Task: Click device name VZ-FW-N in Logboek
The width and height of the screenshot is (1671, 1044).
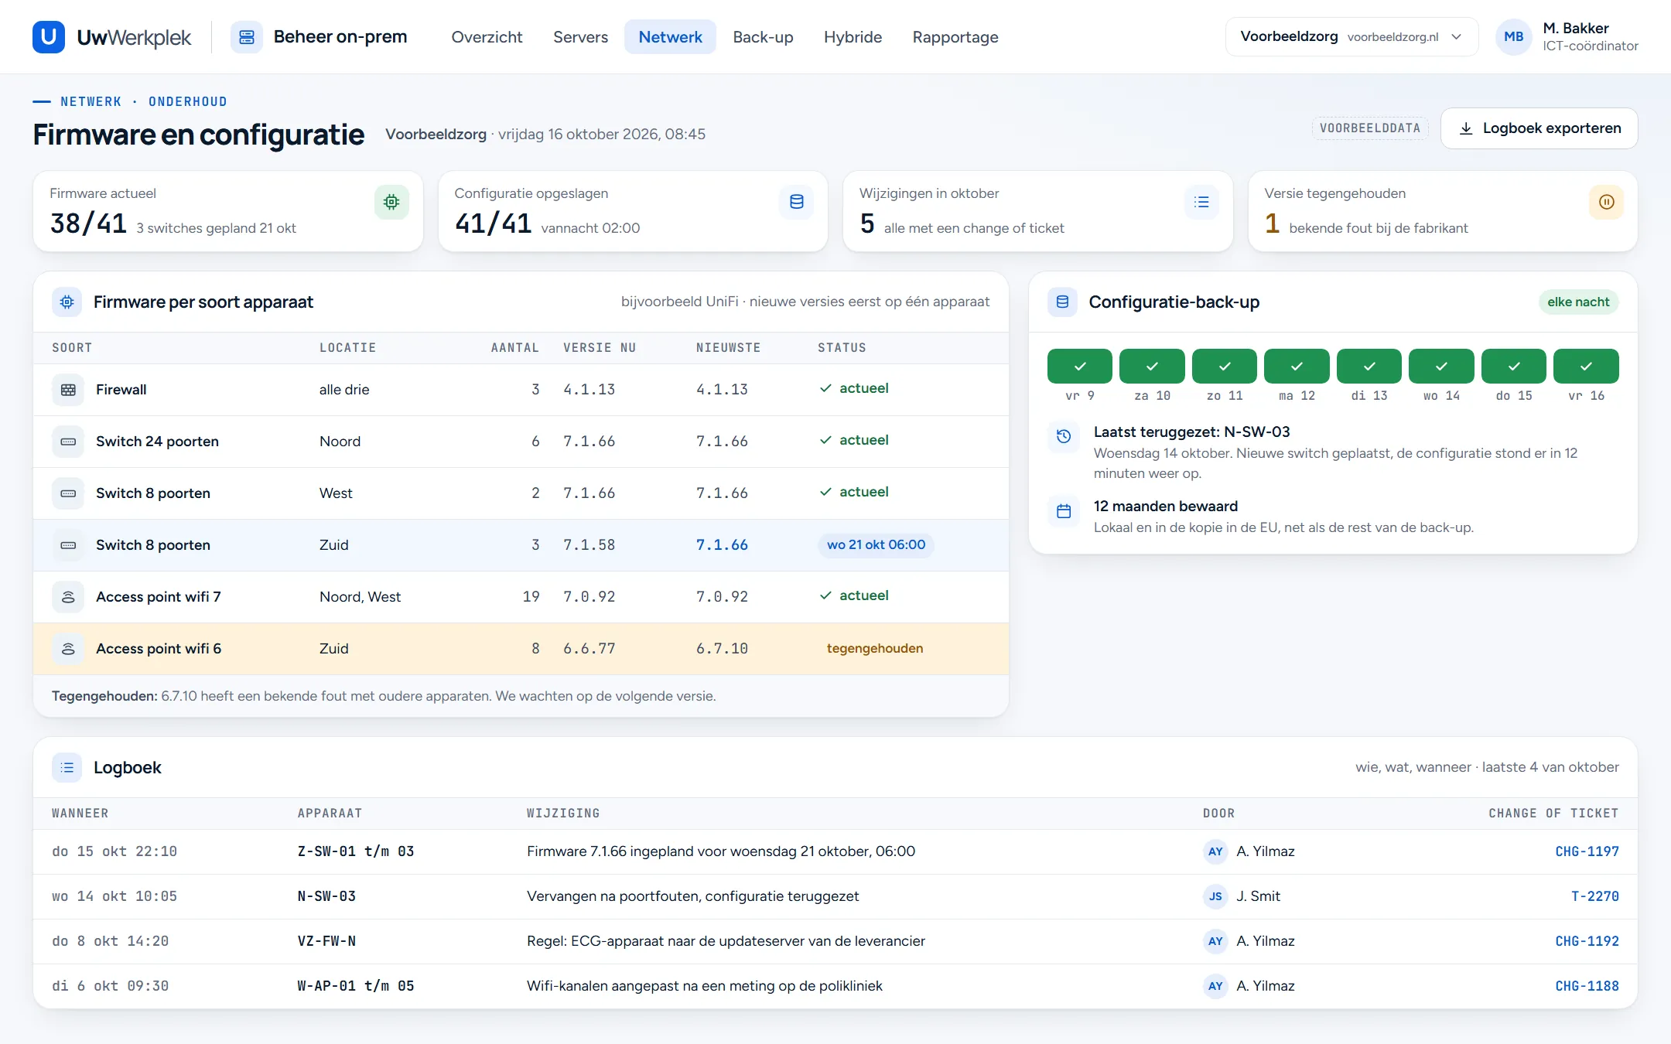Action: pos(326,941)
